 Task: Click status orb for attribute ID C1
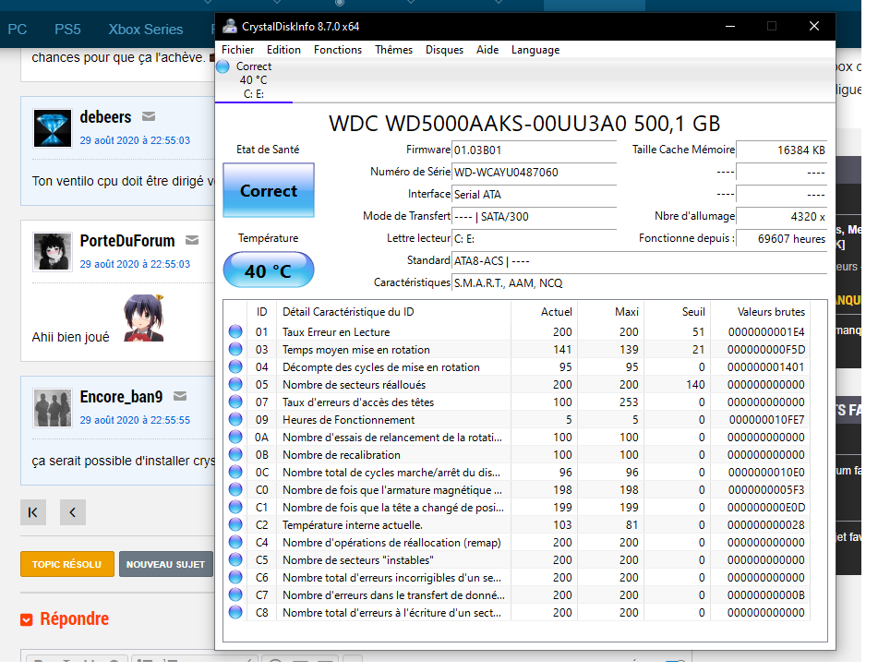(235, 507)
